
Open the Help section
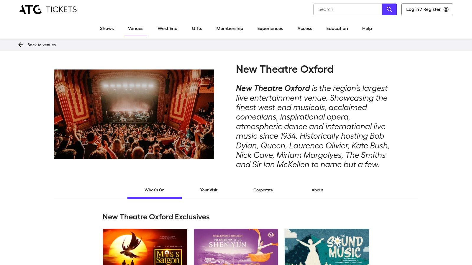pyautogui.click(x=367, y=29)
